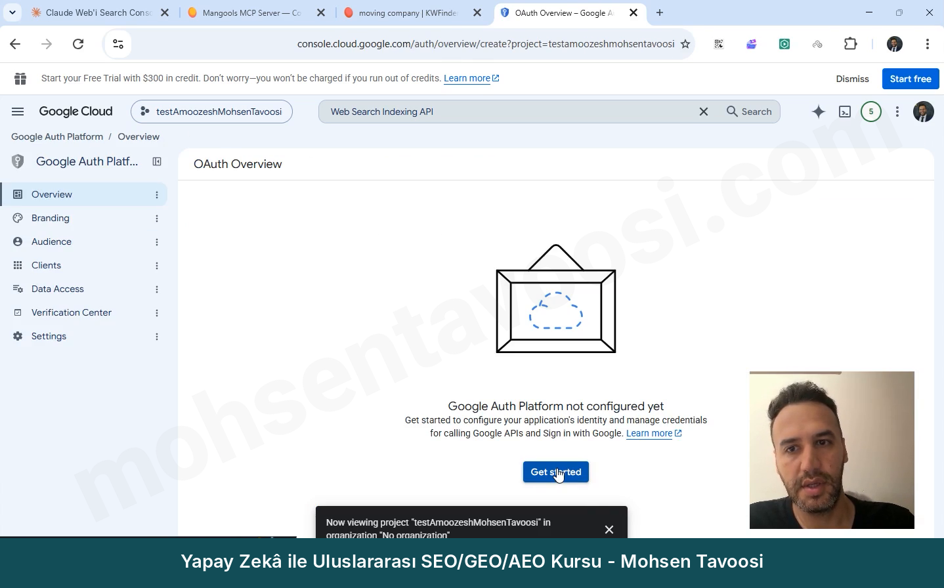Viewport: 944px width, 588px height.
Task: Open the QR code extension icon
Action: tap(719, 44)
